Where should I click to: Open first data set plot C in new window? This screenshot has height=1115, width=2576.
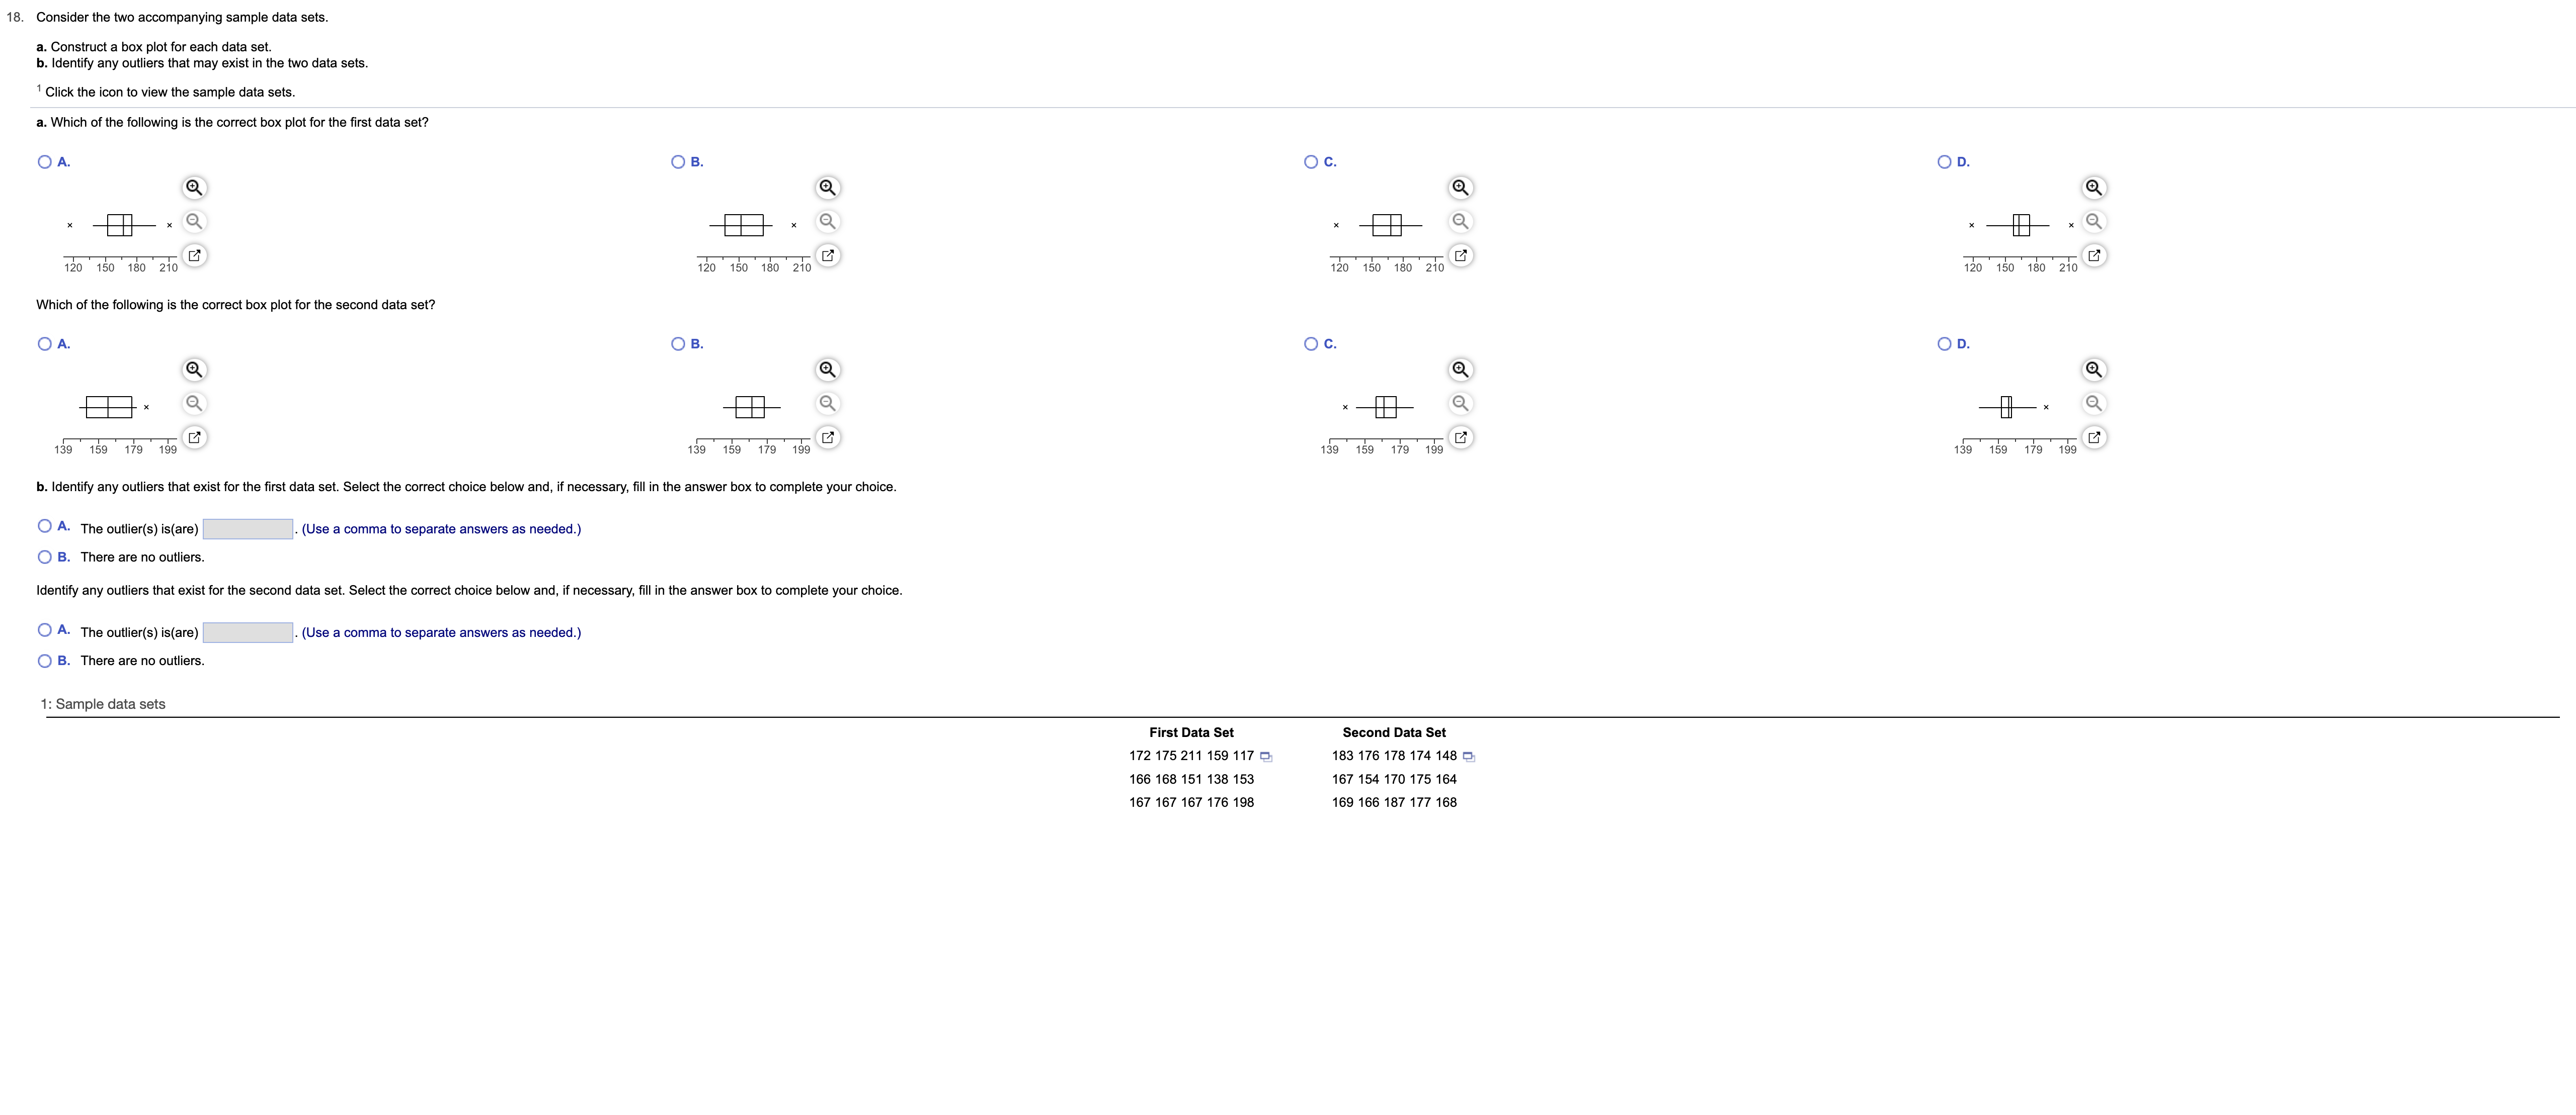pyautogui.click(x=1460, y=256)
